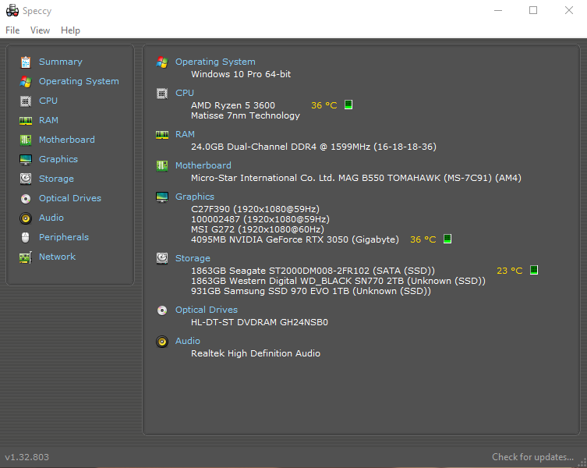Click the Network card icon in sidebar

point(26,257)
